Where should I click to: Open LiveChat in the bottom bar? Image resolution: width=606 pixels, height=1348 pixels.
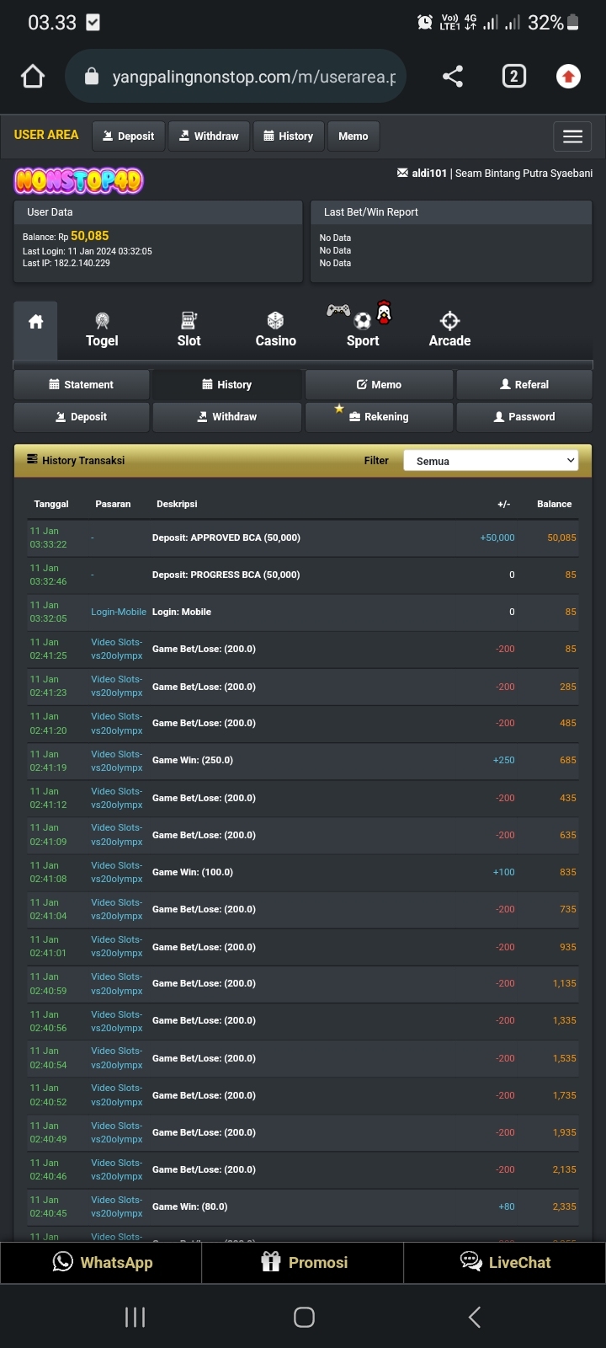point(505,1262)
